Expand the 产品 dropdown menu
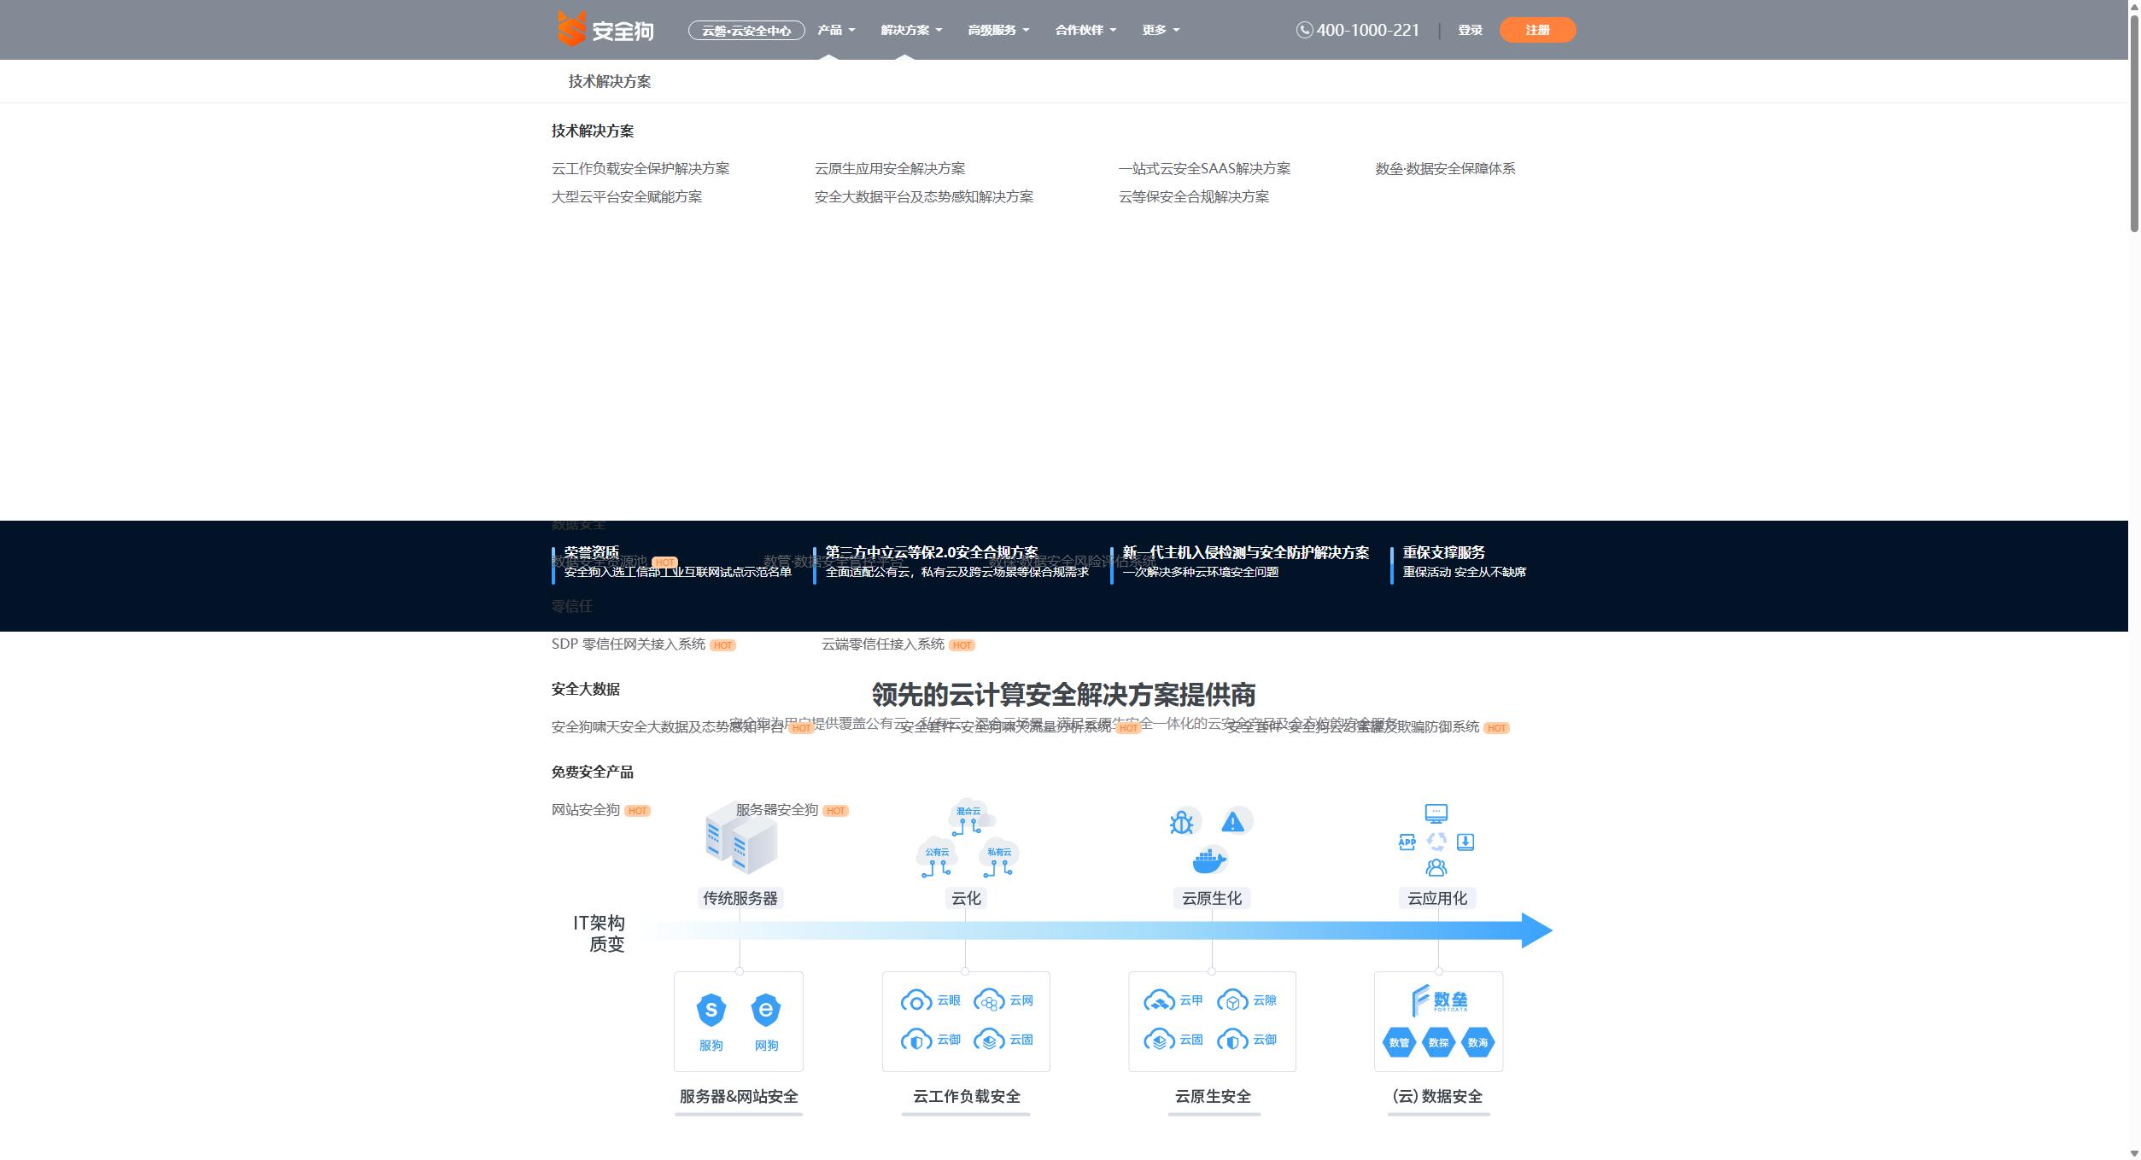 (836, 30)
